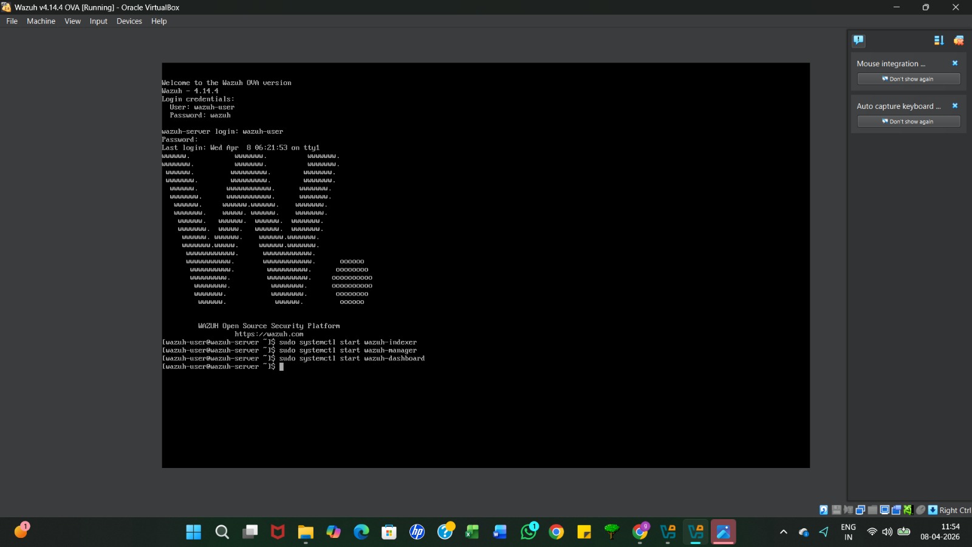Click the mouse integration indicator icon

coord(920,510)
